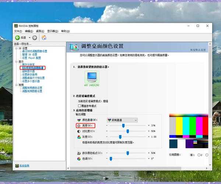221x184 pixels.
Task: Click the Forward arrow icon in toolbar
Action: (x=35, y=38)
